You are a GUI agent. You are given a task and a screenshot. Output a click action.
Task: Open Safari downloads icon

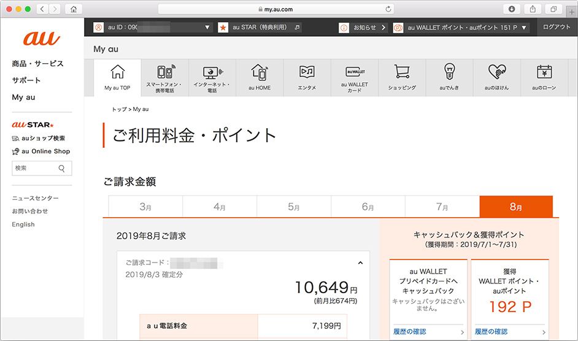512,9
